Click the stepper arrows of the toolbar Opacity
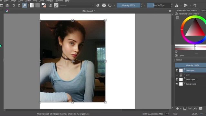The width and height of the screenshot is (206, 116). click(142, 5)
